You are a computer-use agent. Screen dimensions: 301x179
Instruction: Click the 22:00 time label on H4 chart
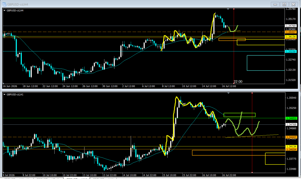tap(238, 82)
